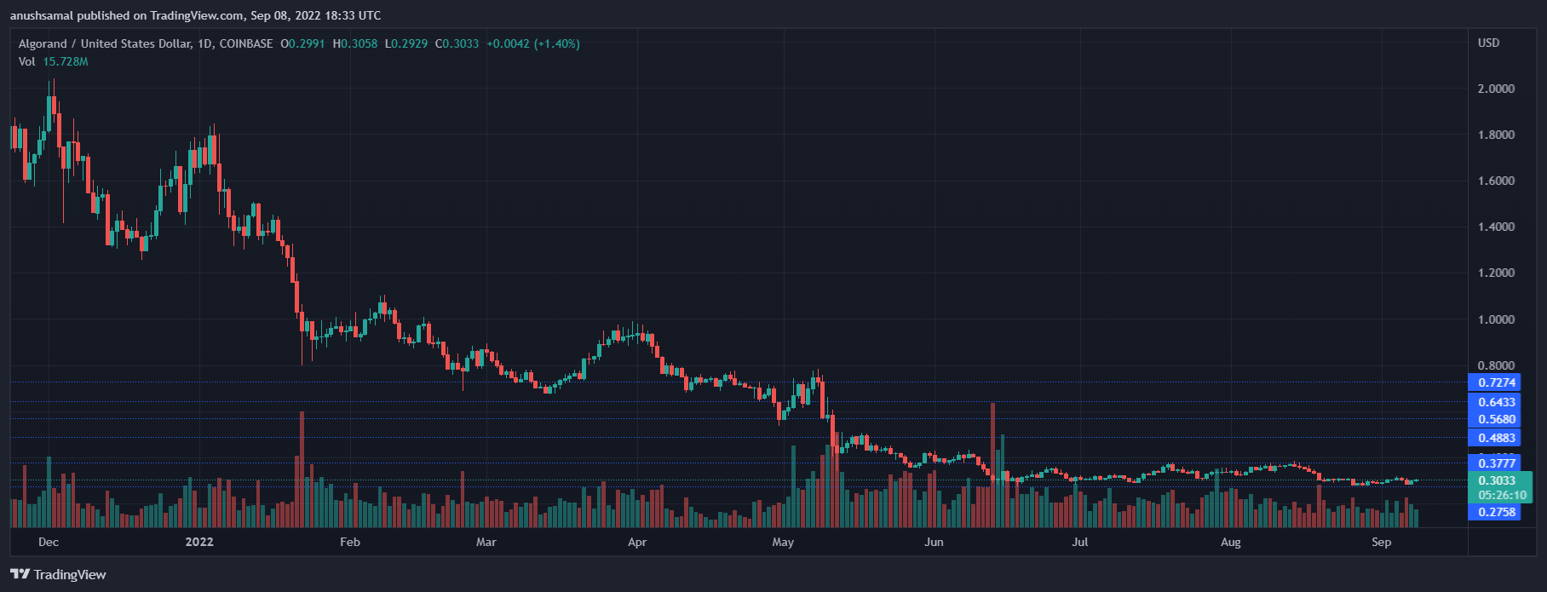Click the 0.2758 bottom price label
1547x592 pixels.
click(1496, 512)
